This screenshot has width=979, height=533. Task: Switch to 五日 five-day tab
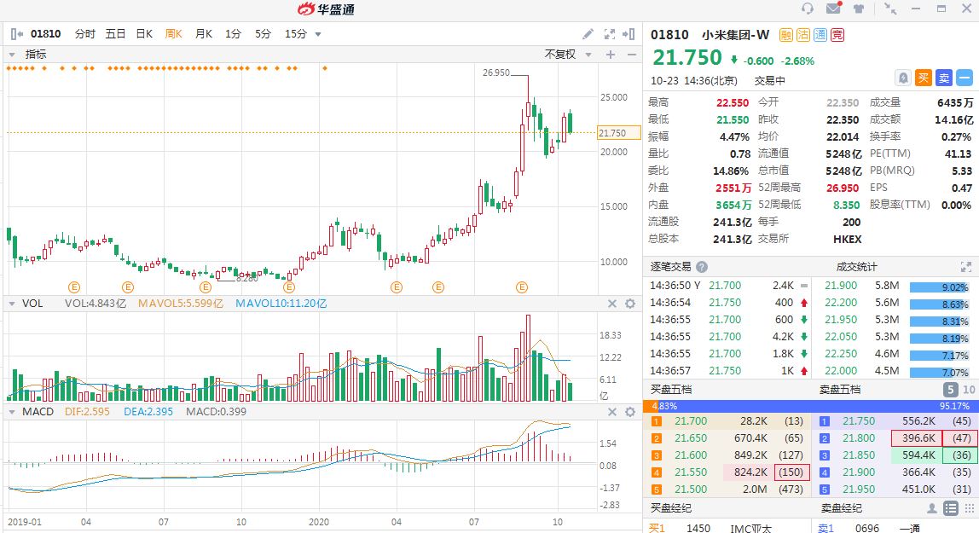pyautogui.click(x=115, y=34)
